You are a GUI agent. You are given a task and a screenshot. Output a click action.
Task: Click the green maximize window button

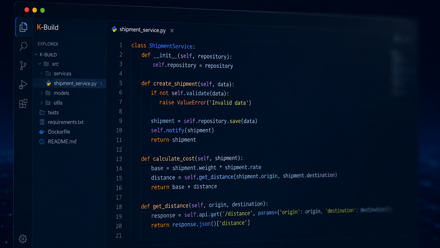(x=43, y=10)
